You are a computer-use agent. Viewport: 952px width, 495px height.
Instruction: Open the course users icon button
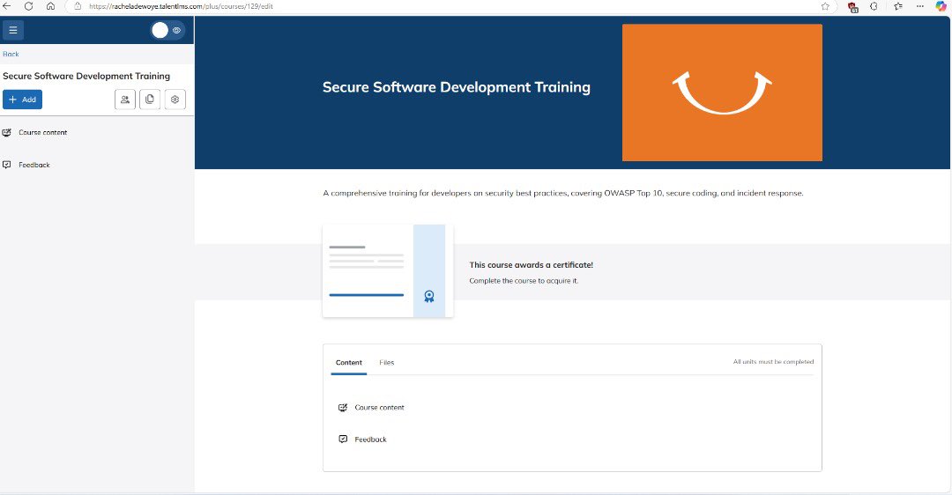(x=125, y=100)
